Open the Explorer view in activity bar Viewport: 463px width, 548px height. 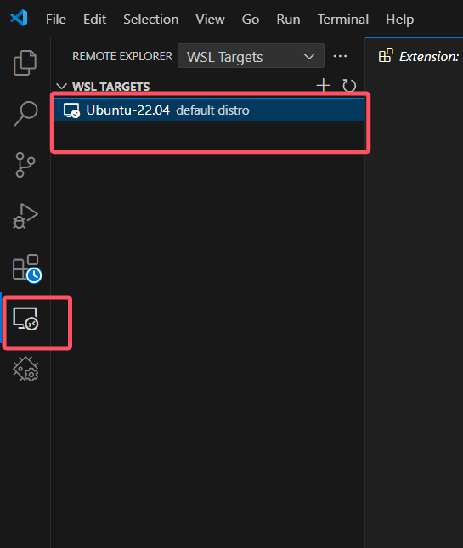[x=25, y=63]
